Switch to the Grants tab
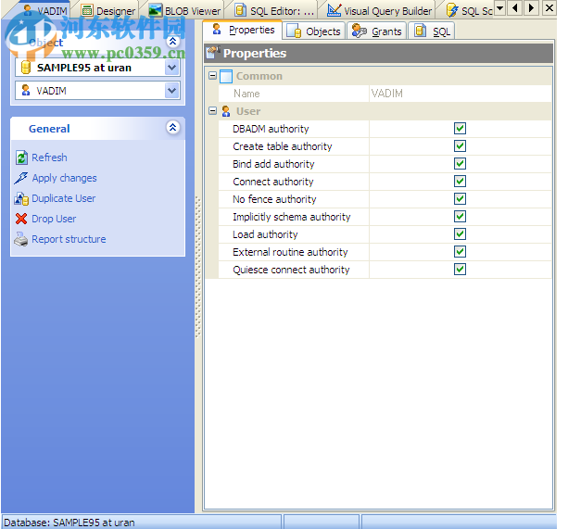568x529 pixels. [x=378, y=31]
